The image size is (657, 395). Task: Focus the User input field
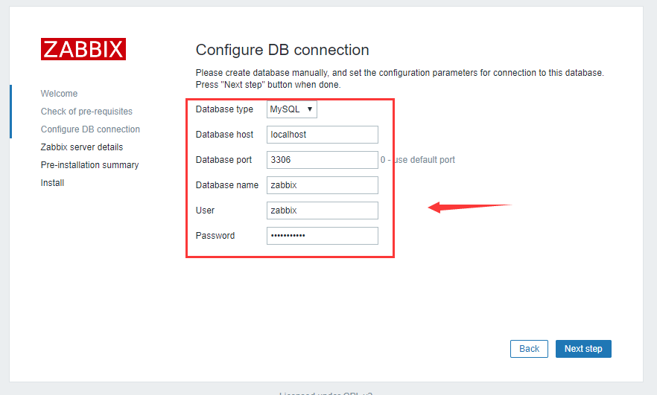tap(323, 211)
